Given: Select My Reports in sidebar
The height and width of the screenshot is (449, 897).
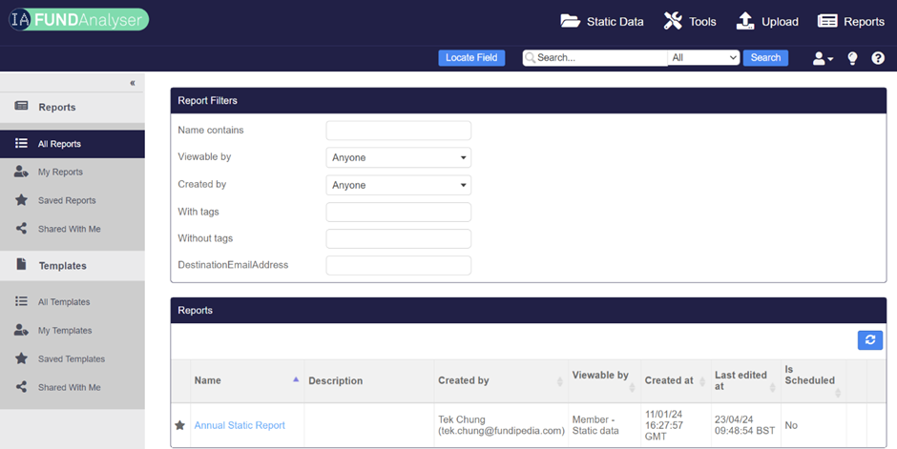Looking at the screenshot, I should 60,173.
